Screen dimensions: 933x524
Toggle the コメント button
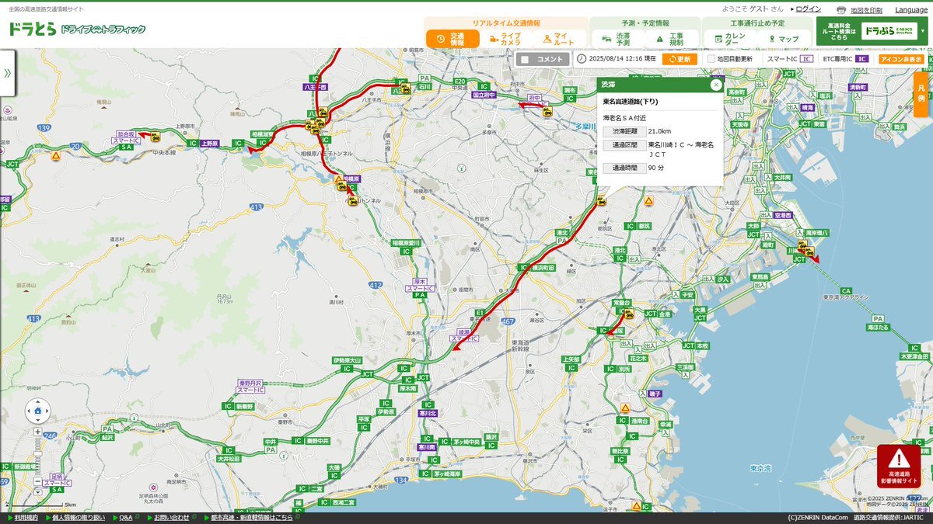pyautogui.click(x=543, y=59)
